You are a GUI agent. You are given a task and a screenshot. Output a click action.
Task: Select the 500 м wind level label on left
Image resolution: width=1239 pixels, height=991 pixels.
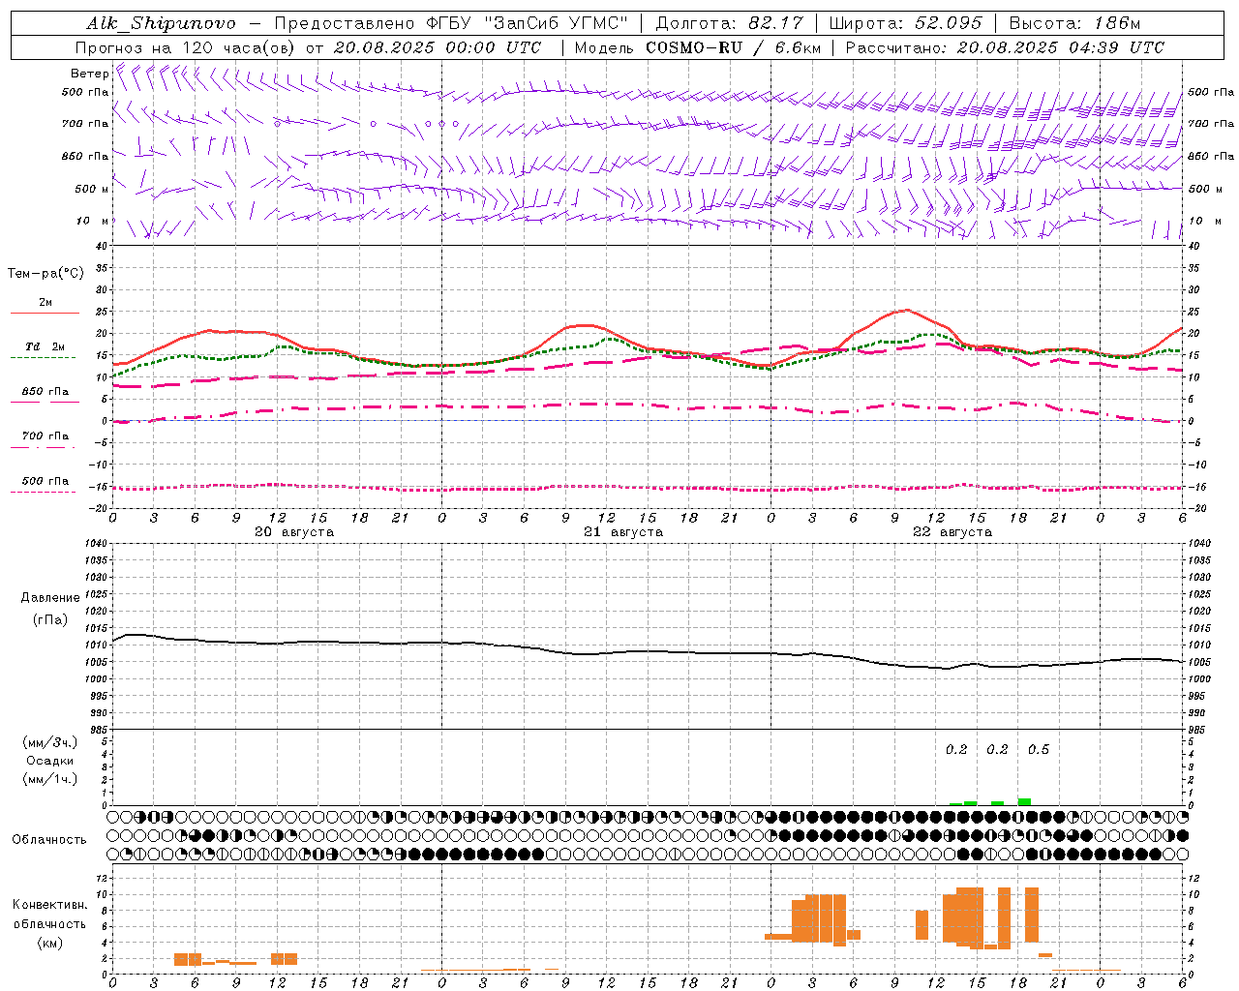tap(92, 189)
